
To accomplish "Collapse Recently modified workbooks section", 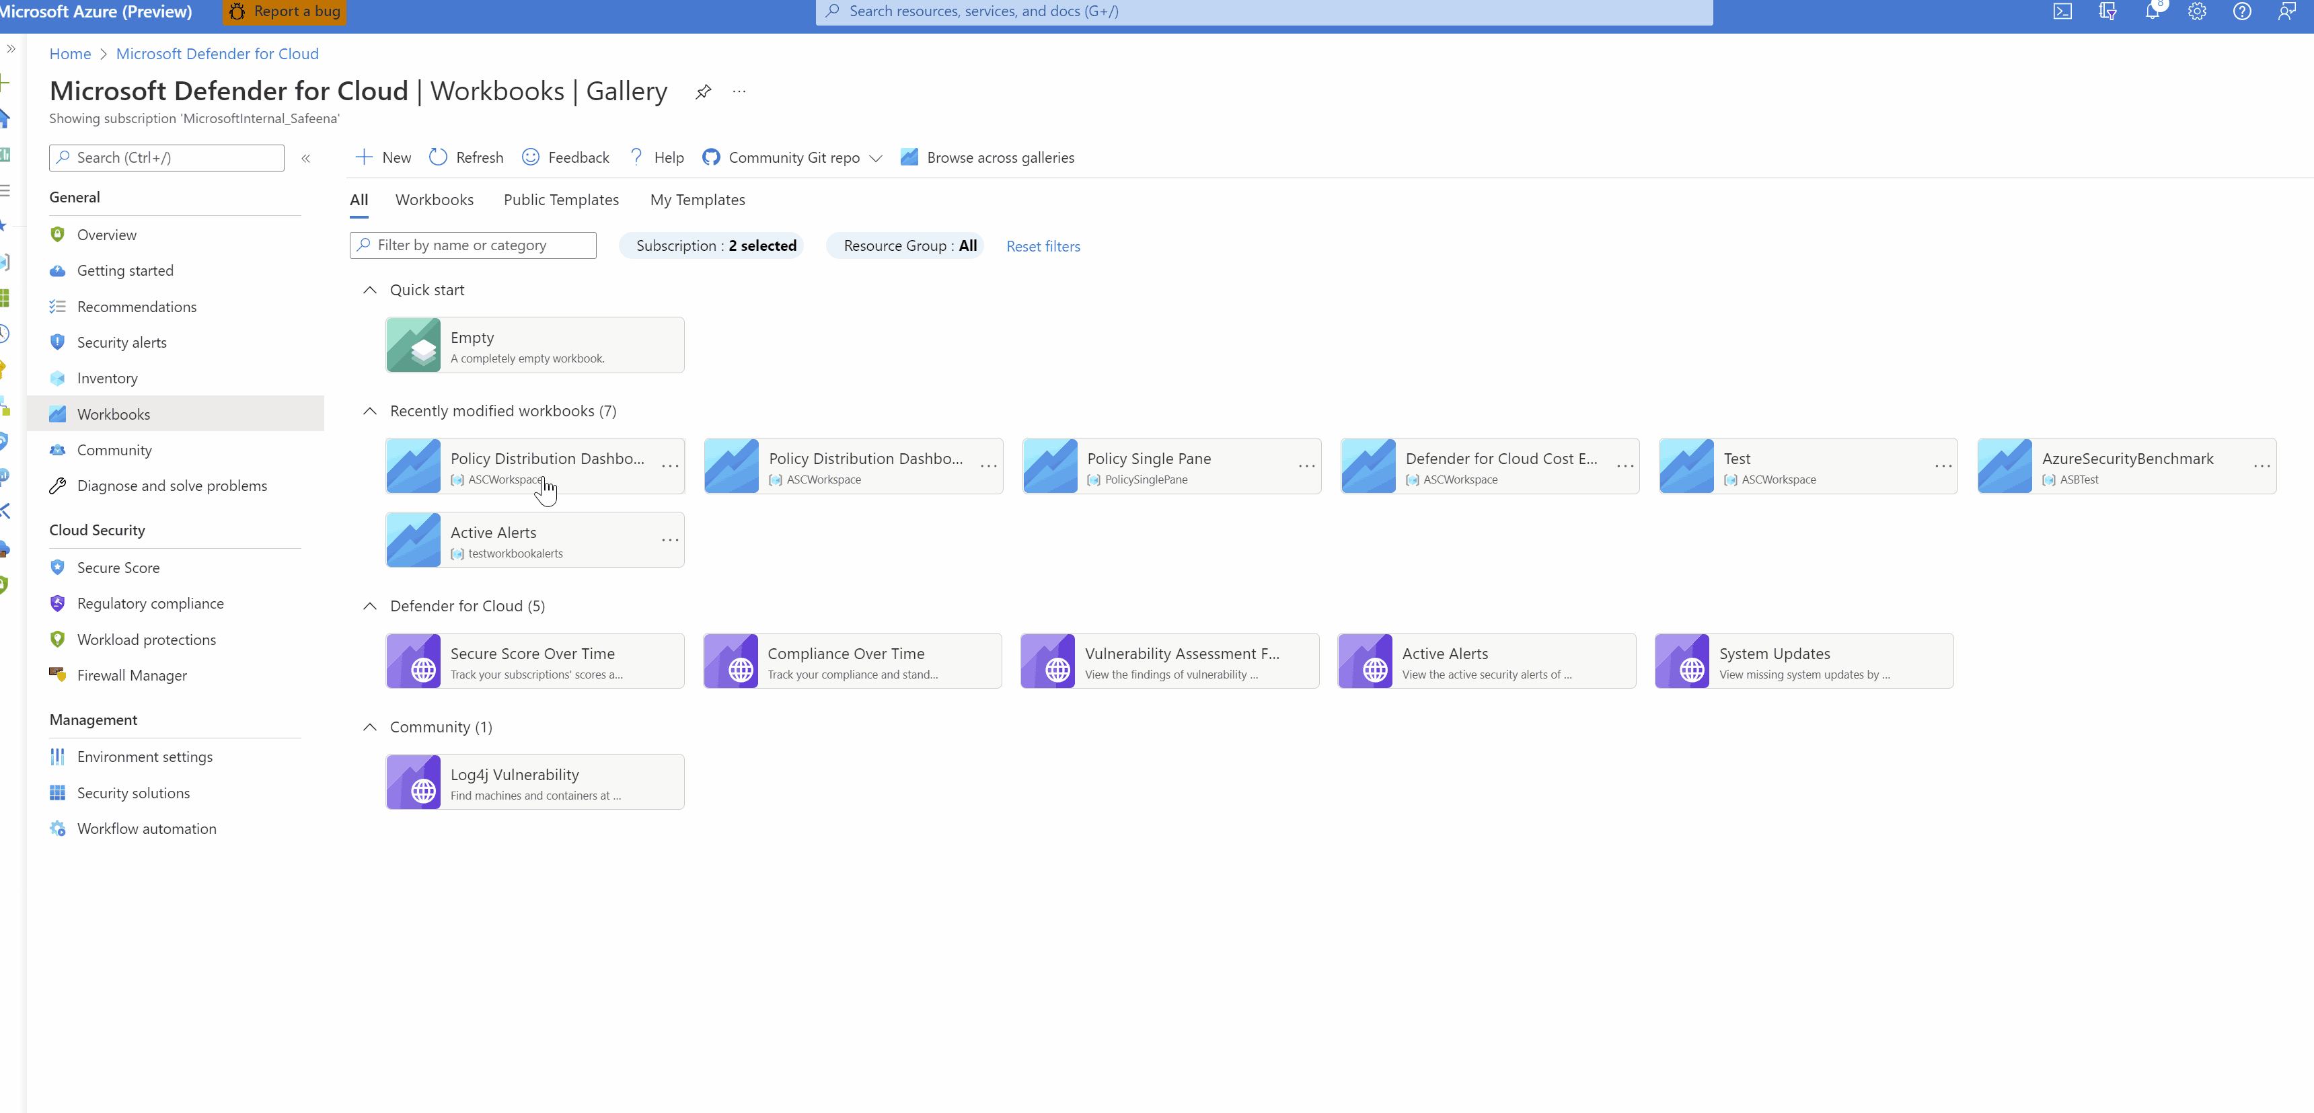I will click(x=370, y=410).
